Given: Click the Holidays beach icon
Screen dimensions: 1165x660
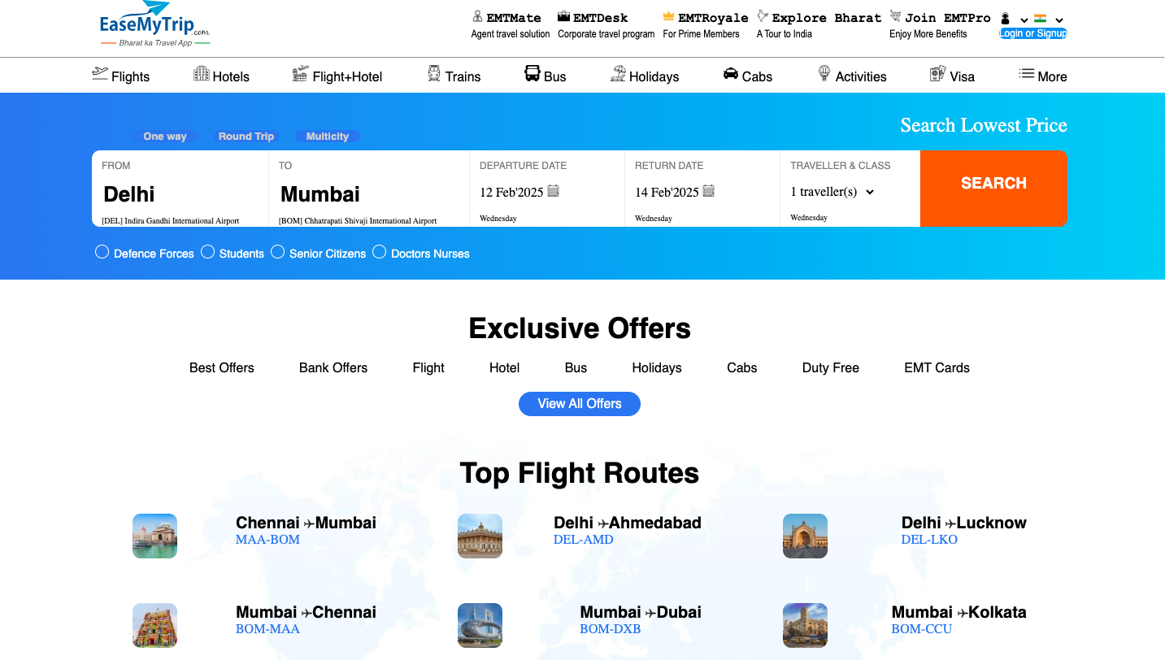Looking at the screenshot, I should click(x=619, y=74).
